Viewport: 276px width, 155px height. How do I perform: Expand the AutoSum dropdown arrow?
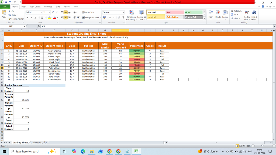243,11
